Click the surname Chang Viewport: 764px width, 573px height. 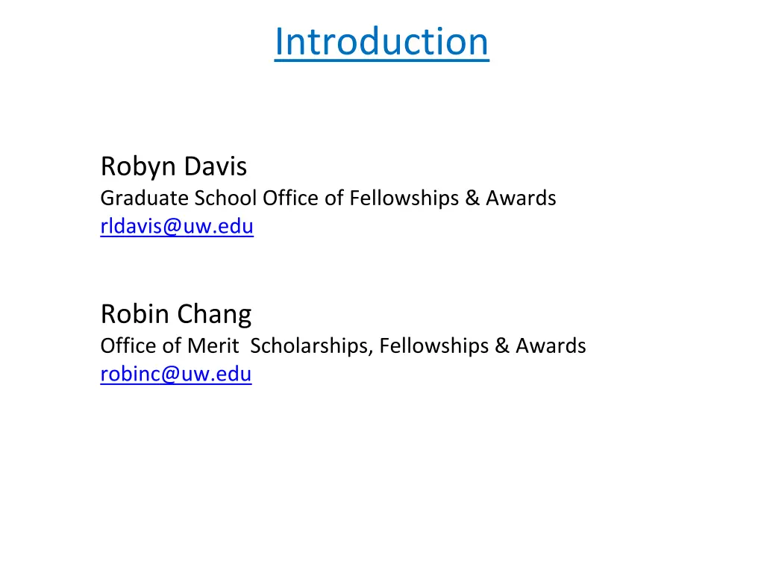tap(214, 315)
